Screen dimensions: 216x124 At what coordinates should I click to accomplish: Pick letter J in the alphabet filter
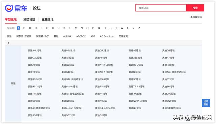pos(59,28)
